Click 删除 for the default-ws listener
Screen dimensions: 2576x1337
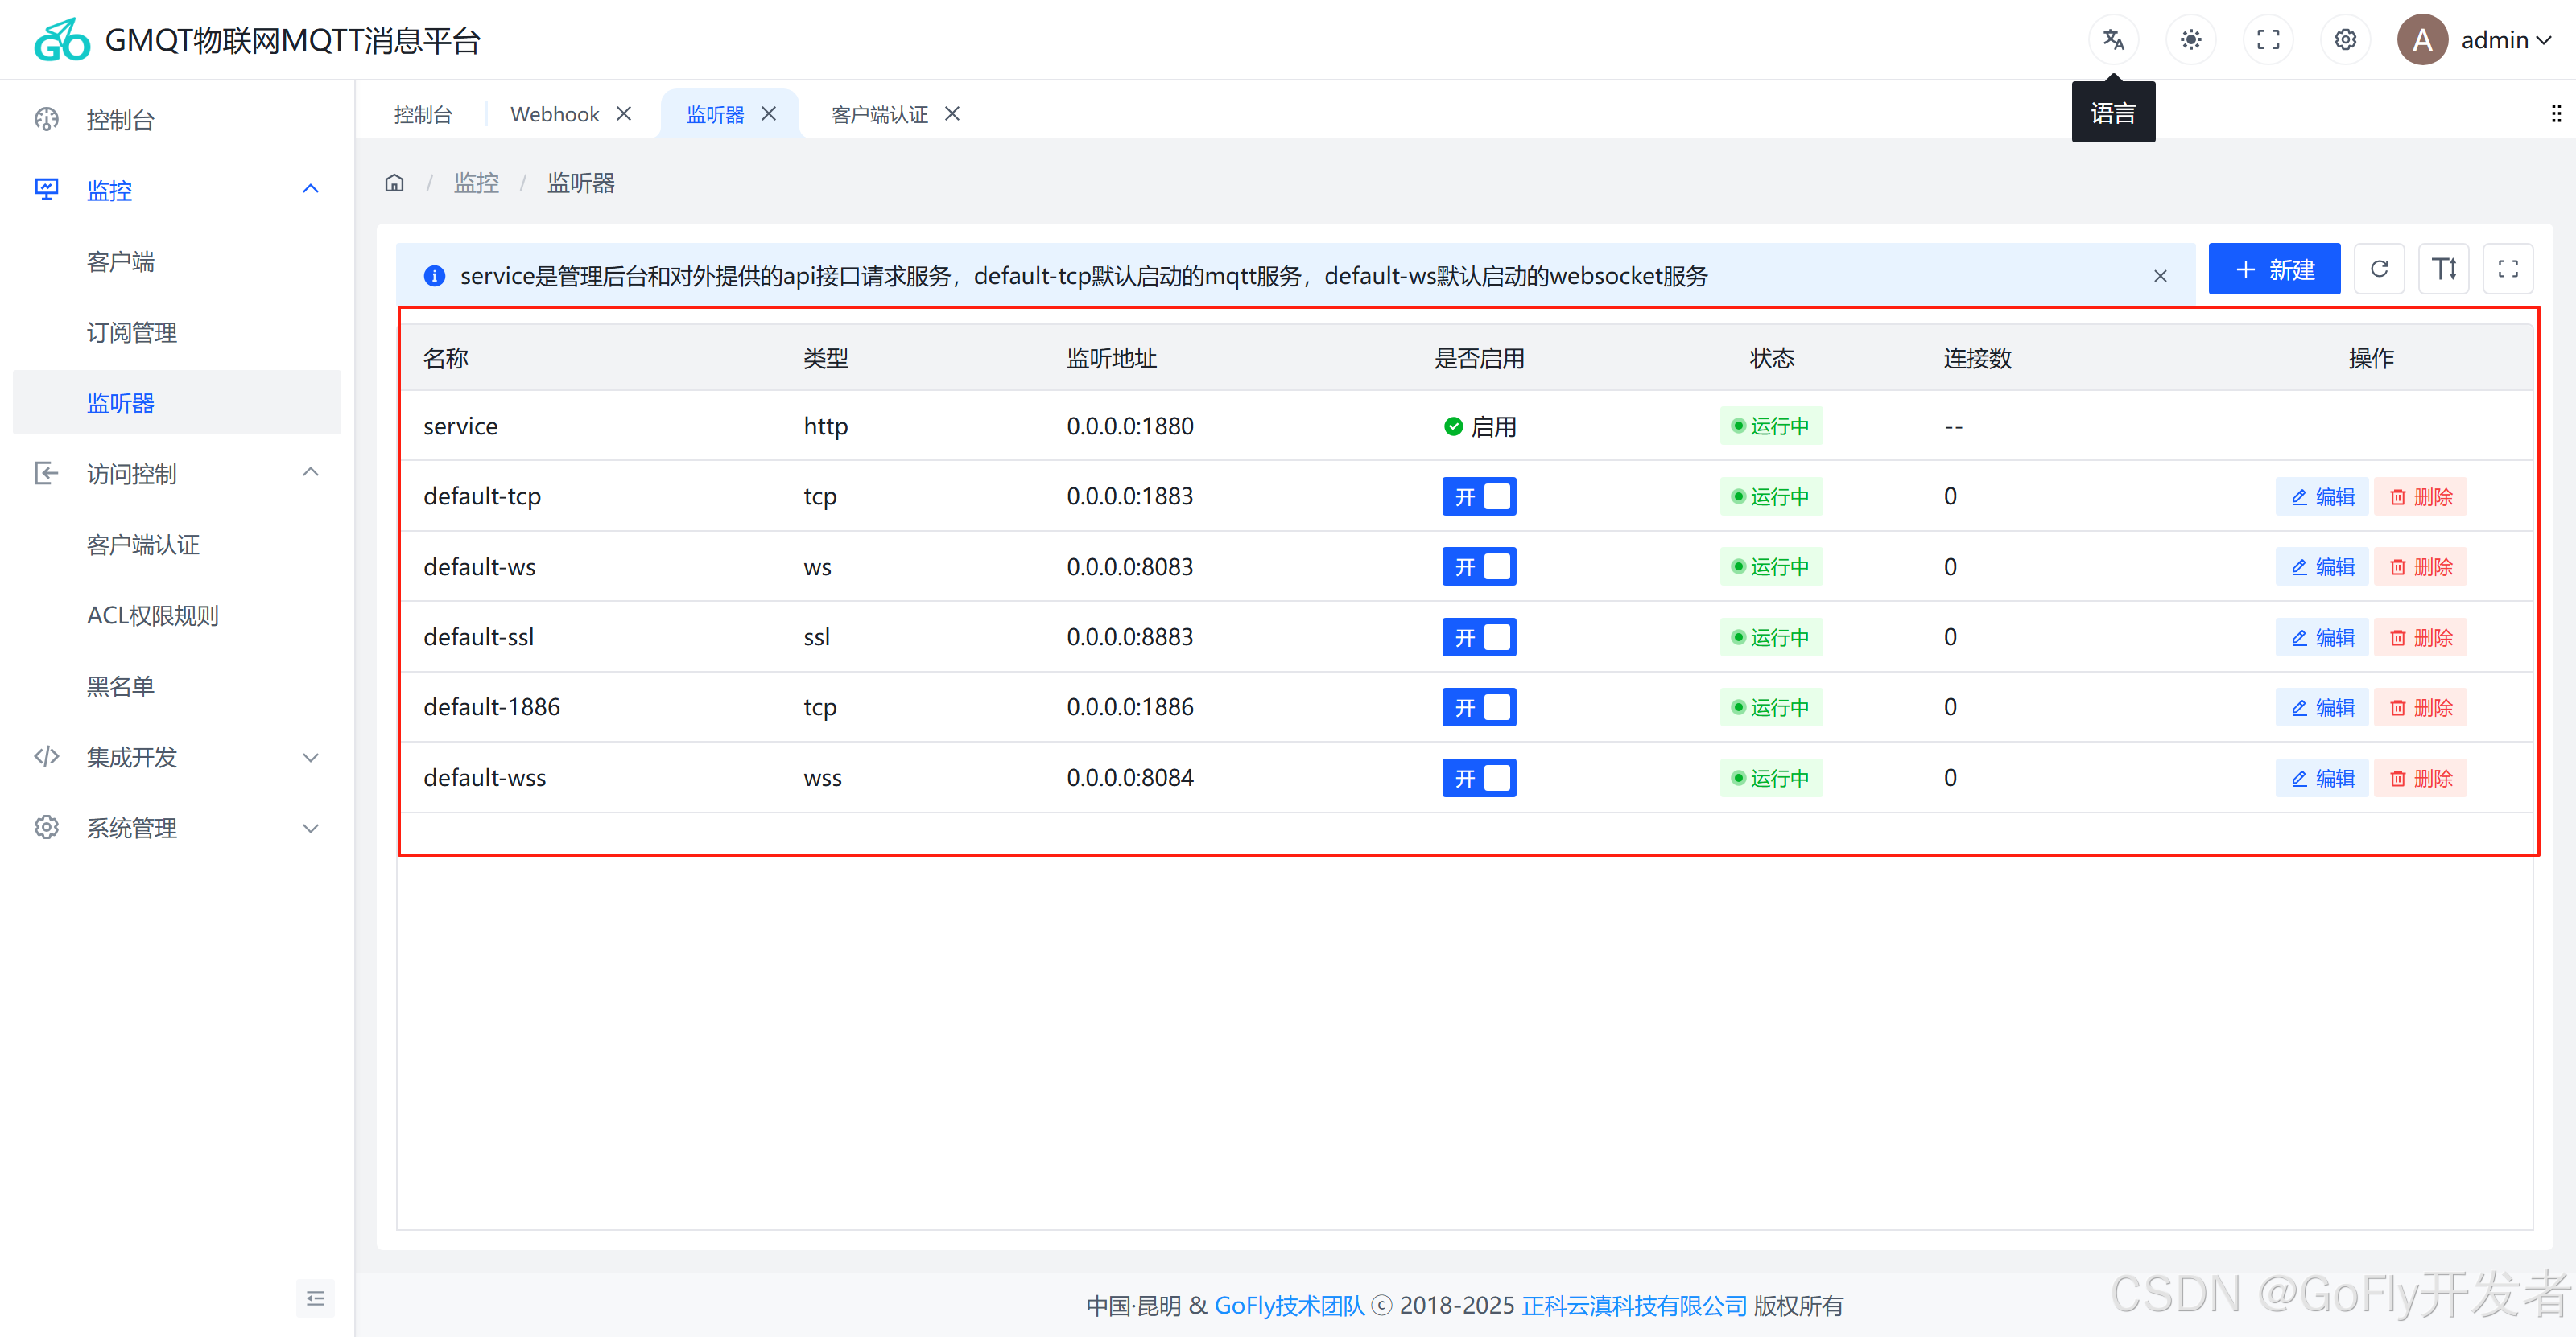(2420, 566)
